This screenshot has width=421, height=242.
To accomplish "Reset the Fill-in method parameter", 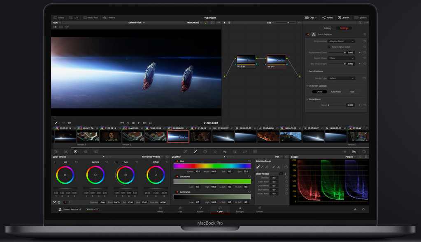I will [x=365, y=41].
